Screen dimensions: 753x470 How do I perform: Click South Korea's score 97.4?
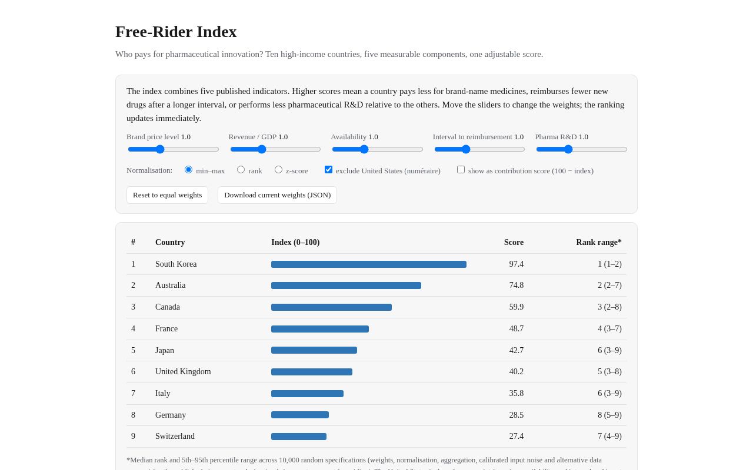click(517, 264)
